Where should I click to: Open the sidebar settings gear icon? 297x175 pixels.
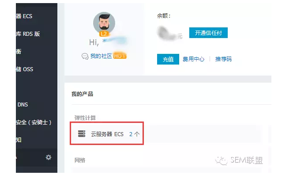[49, 157]
